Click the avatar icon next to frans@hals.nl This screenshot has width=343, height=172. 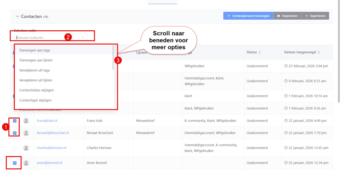pyautogui.click(x=26, y=121)
